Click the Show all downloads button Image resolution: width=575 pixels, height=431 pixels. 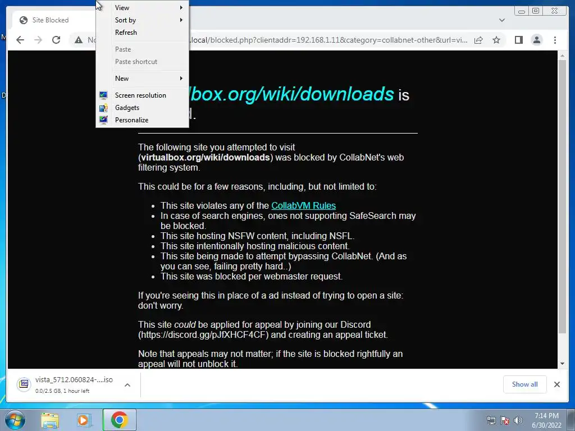525,384
